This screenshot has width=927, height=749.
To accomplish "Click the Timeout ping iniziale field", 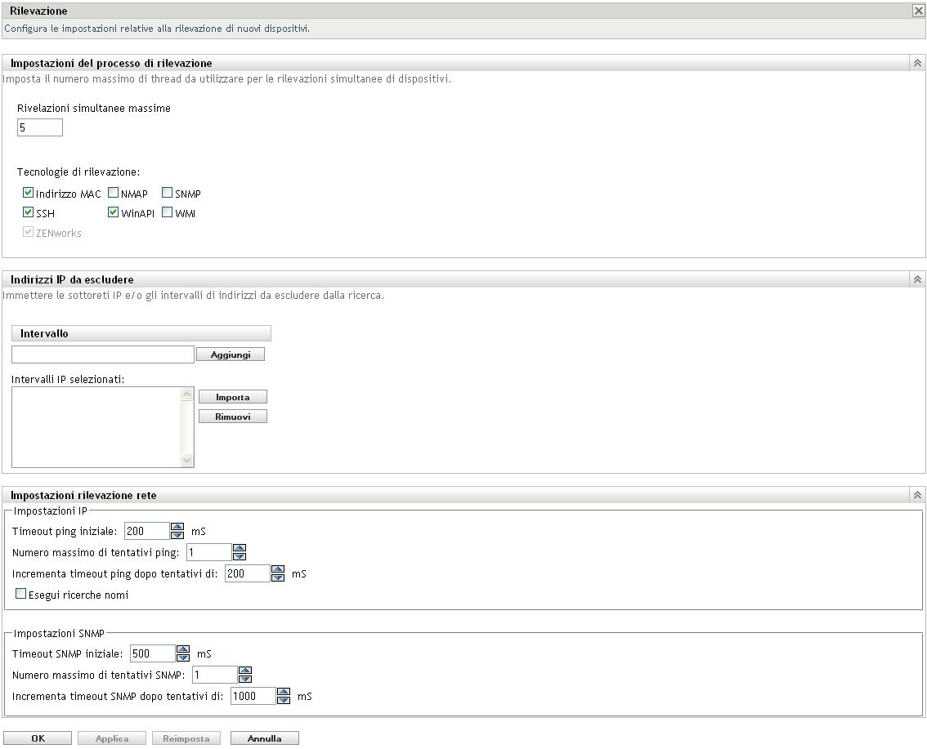I will [146, 531].
